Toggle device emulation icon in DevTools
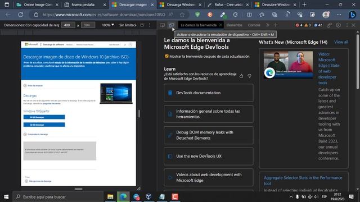 (x=171, y=25)
